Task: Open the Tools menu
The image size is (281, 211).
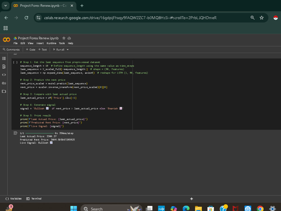Action: coord(62,43)
